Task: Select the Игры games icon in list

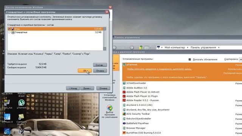Action: point(12,29)
